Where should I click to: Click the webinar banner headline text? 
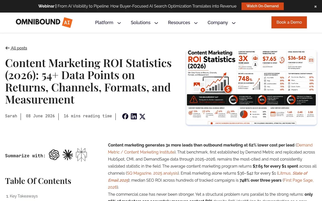[x=137, y=6]
